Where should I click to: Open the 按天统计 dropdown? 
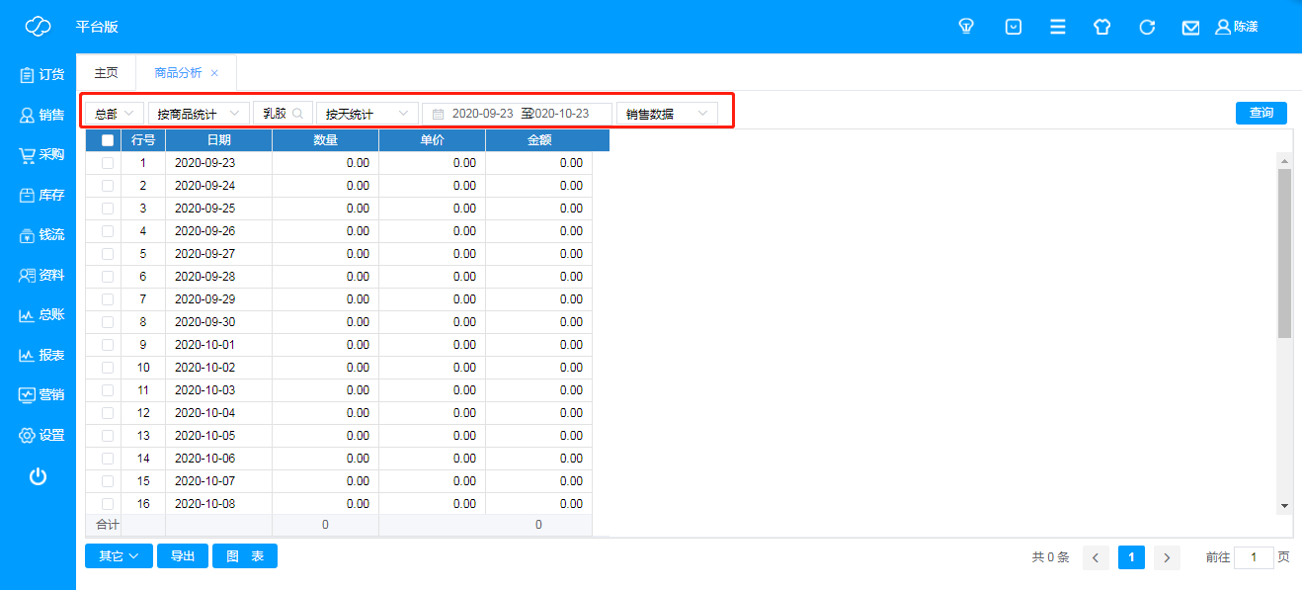(x=366, y=114)
